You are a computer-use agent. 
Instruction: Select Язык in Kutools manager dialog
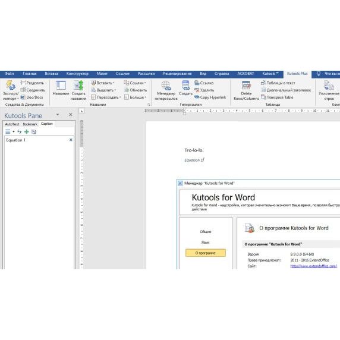(205, 243)
